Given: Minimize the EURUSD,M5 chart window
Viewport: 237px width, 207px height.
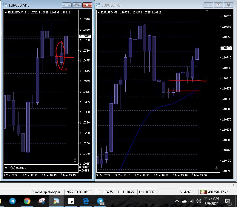Looking at the screenshot, I should [x=208, y=5].
